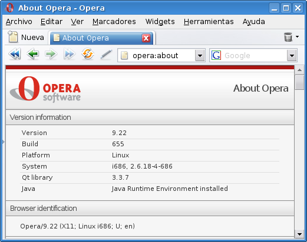Open the Herramientas menu
This screenshot has width=307, height=242.
tap(209, 22)
